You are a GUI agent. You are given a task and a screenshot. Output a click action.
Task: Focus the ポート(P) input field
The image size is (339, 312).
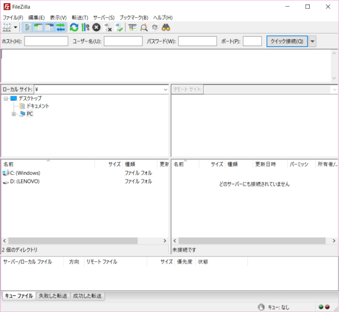(x=252, y=41)
